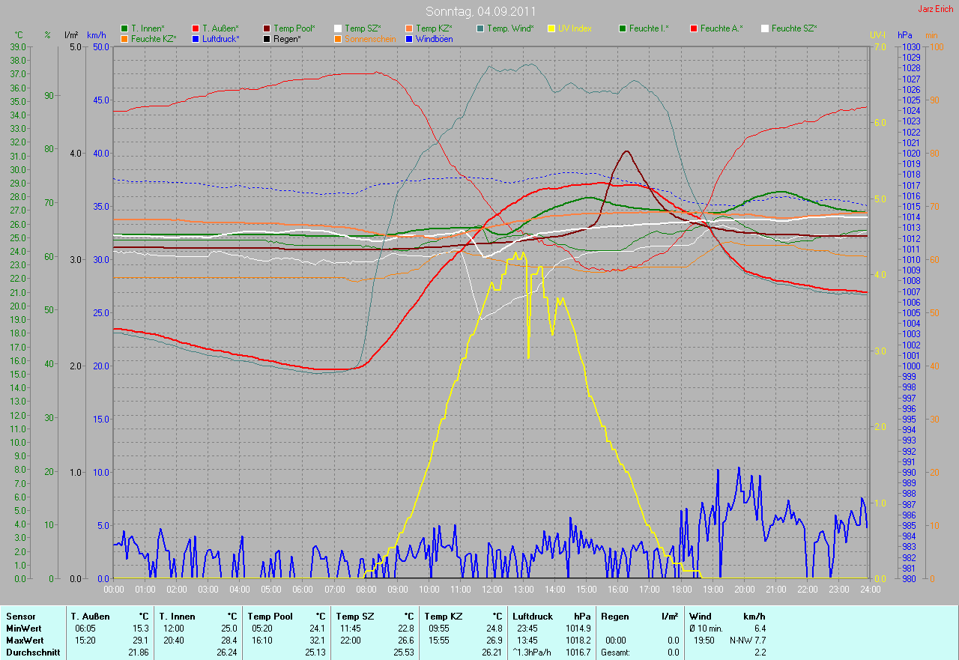959x660 pixels.
Task: Click the date title Sonntag, 04.09.2011
Action: (479, 11)
